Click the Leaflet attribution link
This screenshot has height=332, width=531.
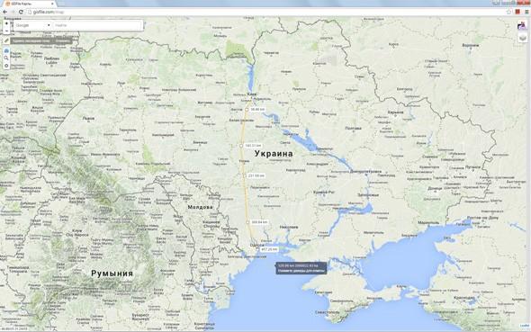524,326
